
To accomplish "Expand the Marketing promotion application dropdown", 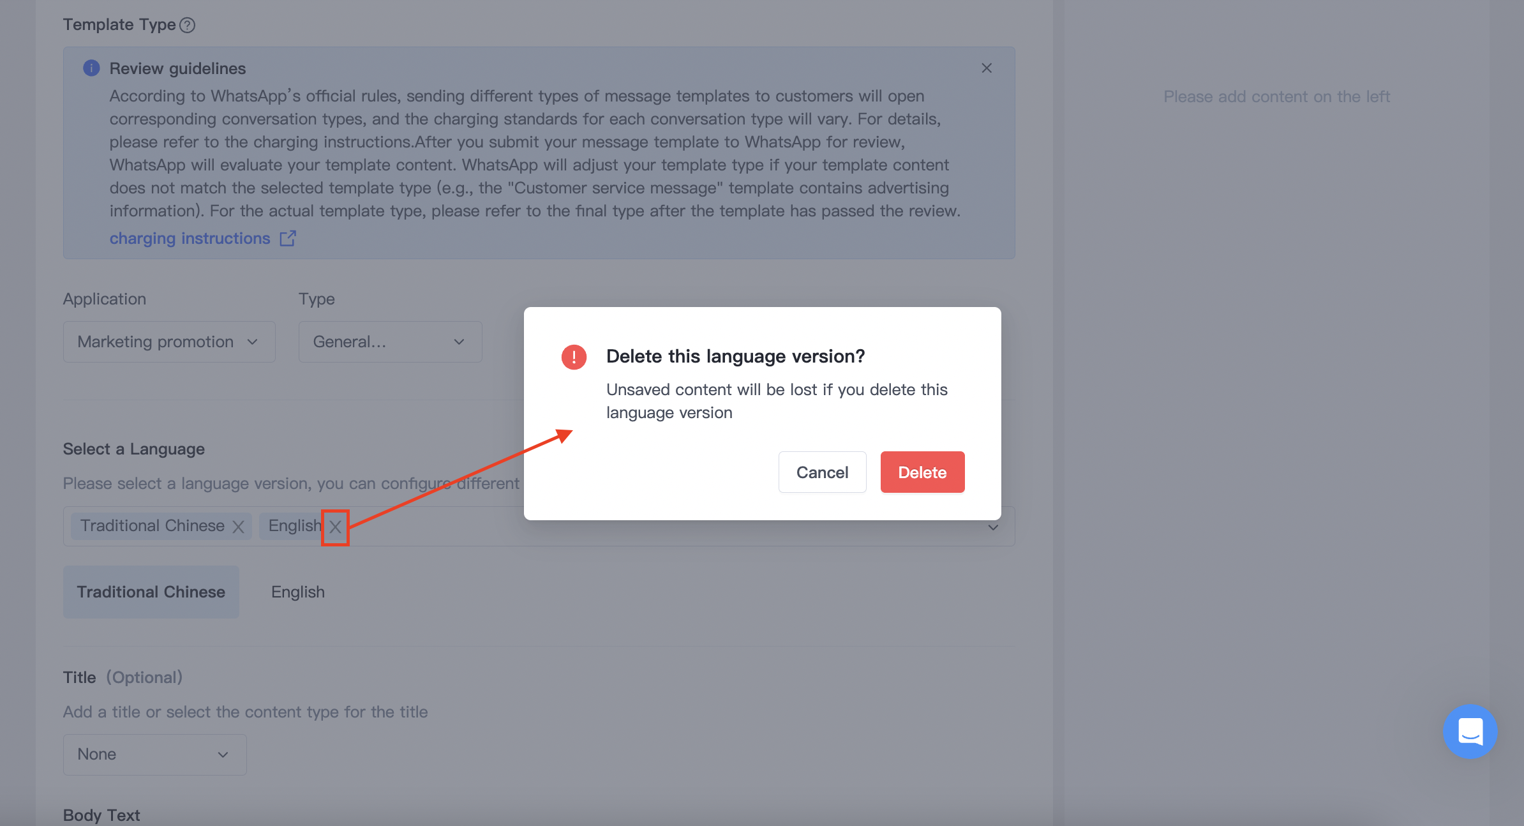I will 169,342.
